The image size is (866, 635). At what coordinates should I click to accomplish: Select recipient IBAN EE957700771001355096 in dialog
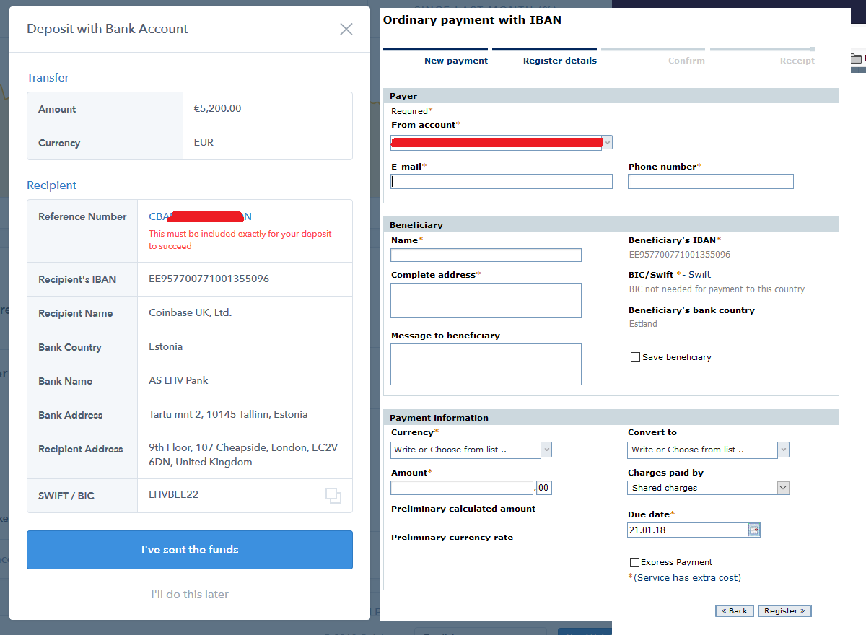pyautogui.click(x=209, y=279)
